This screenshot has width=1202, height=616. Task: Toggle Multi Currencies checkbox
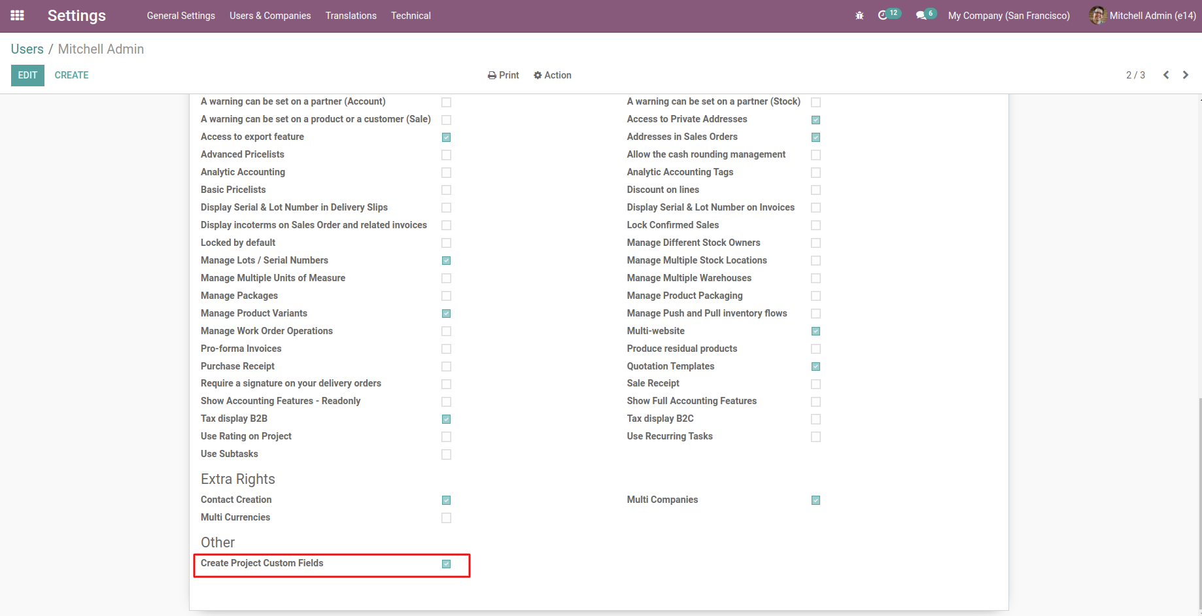[446, 518]
